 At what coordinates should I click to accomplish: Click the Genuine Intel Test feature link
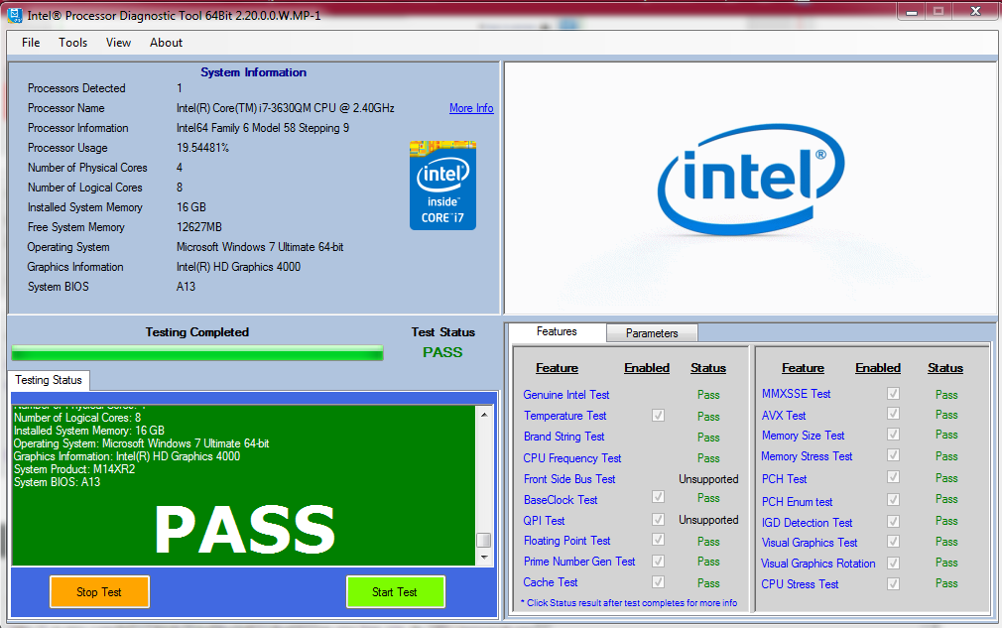(x=566, y=395)
